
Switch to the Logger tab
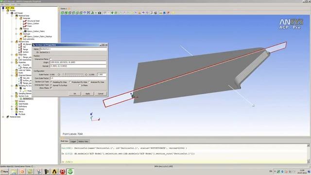[73, 141]
